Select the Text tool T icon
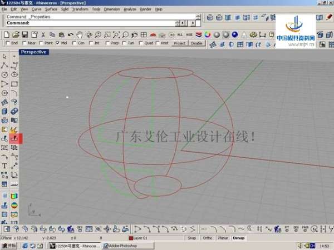The height and width of the screenshot is (250, 334). 4,166
